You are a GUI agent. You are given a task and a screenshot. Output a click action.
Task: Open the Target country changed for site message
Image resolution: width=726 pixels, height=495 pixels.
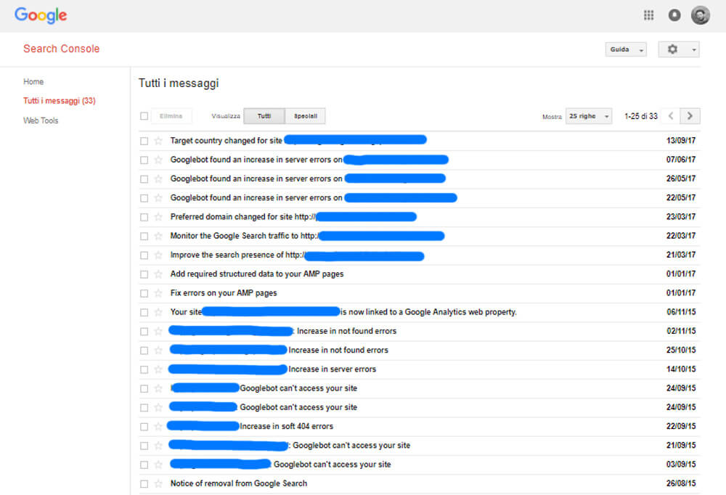(227, 141)
